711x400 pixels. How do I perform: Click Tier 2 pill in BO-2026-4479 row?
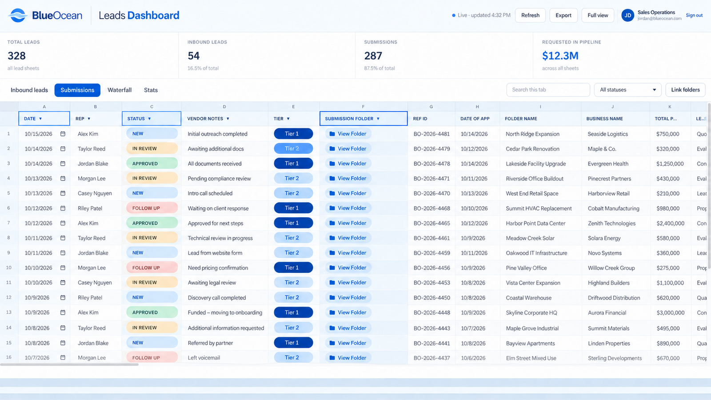click(293, 148)
